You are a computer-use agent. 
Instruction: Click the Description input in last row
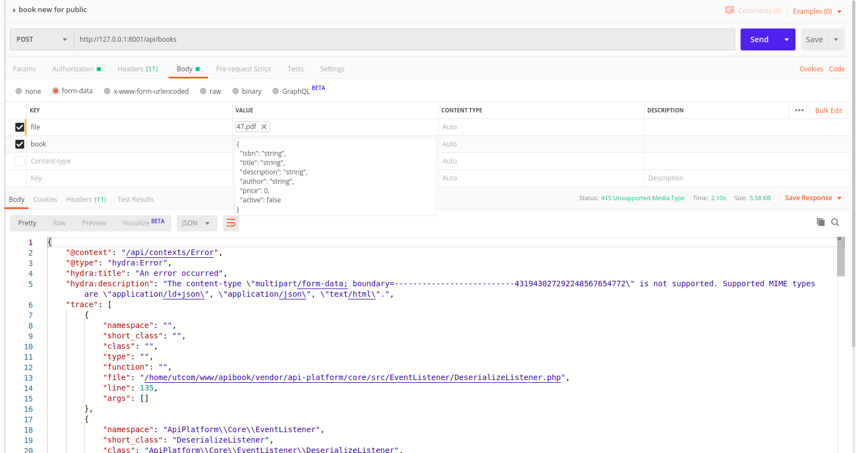[x=747, y=178]
